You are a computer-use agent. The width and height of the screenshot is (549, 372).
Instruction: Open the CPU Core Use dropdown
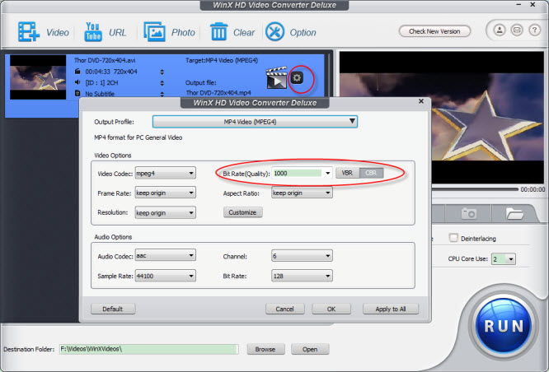pyautogui.click(x=504, y=259)
